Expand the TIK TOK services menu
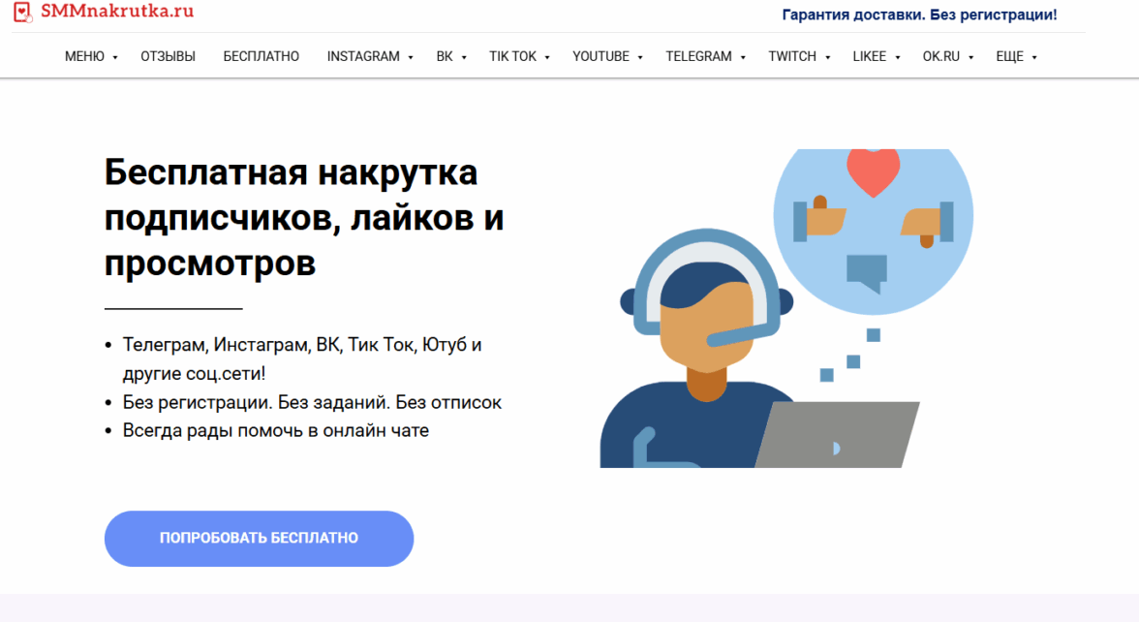 (519, 56)
